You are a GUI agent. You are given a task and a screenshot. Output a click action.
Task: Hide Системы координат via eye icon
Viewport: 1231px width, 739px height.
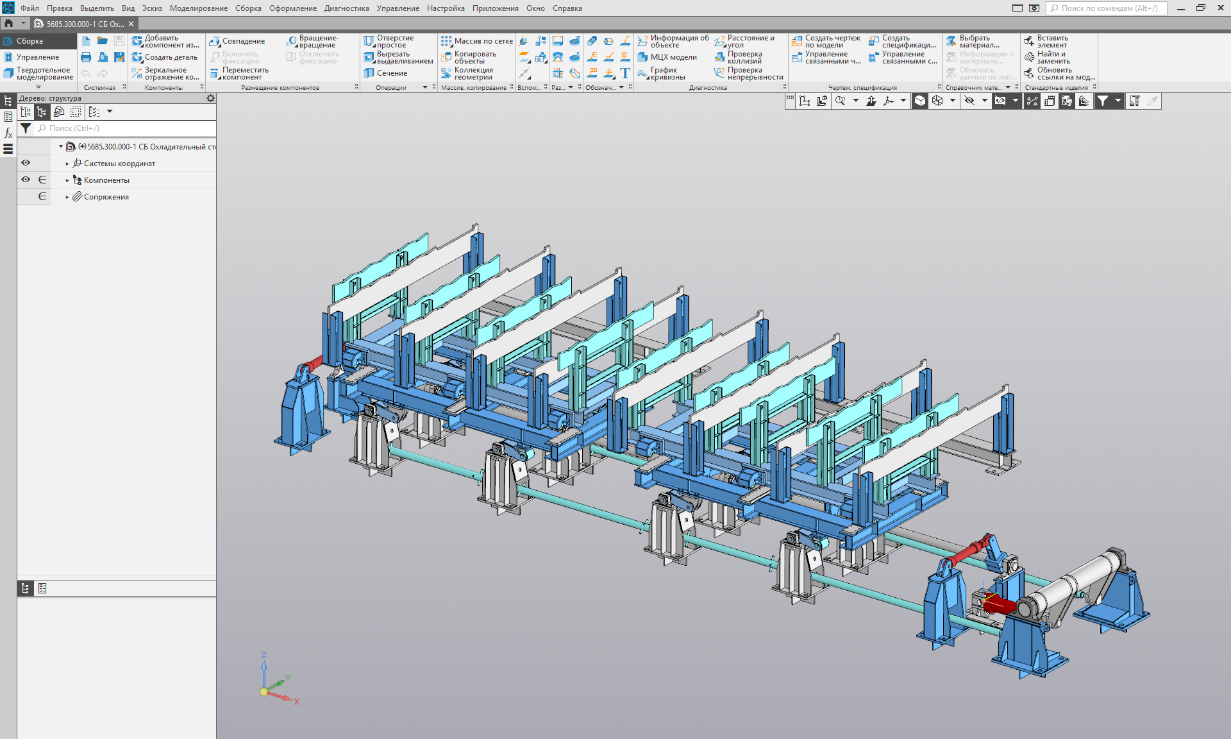coord(26,163)
